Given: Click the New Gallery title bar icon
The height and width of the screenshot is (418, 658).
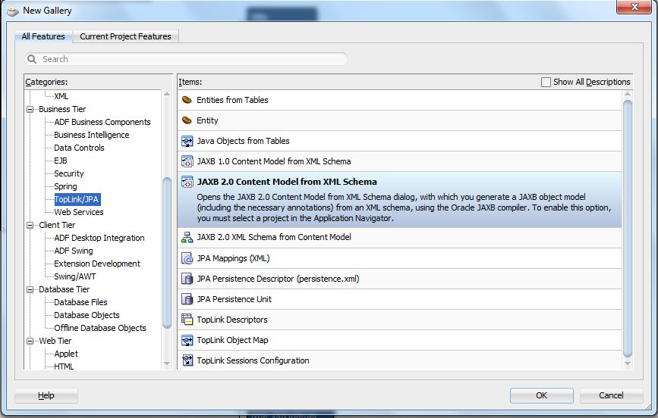Looking at the screenshot, I should (x=13, y=11).
